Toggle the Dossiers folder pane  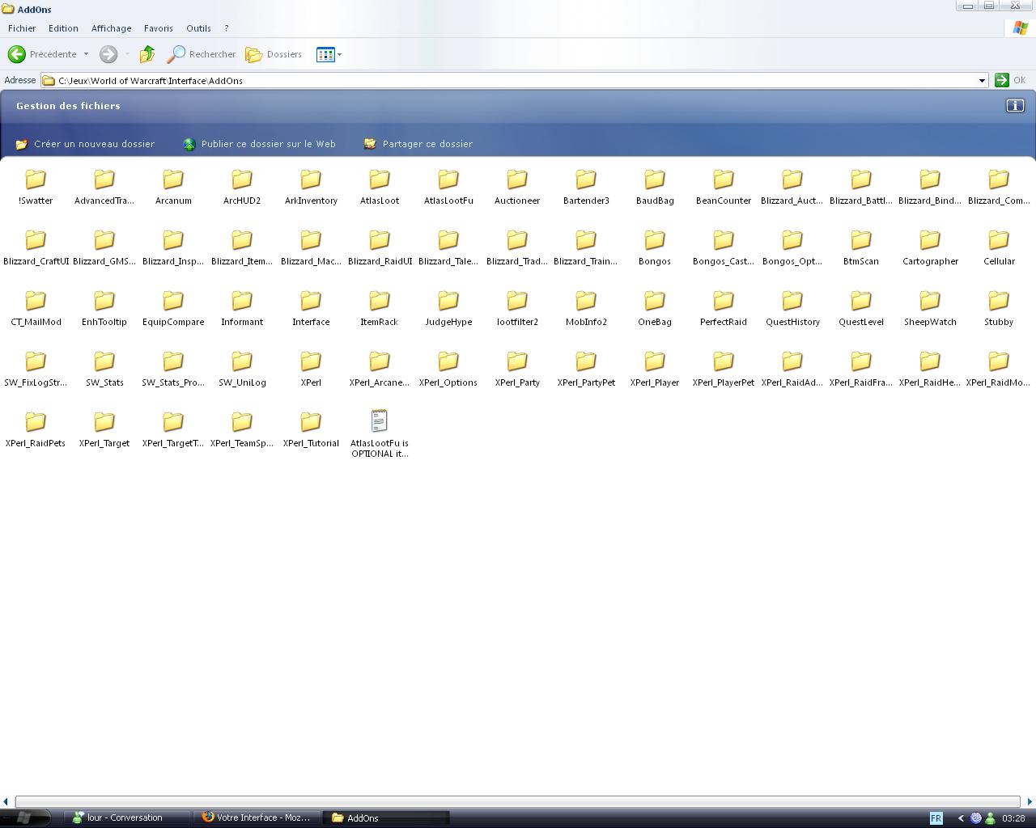[274, 54]
